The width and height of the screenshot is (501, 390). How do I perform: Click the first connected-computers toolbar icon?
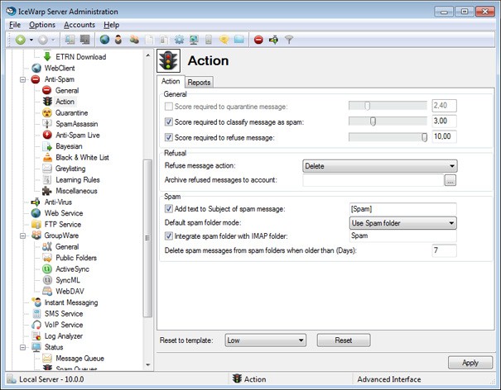point(70,40)
